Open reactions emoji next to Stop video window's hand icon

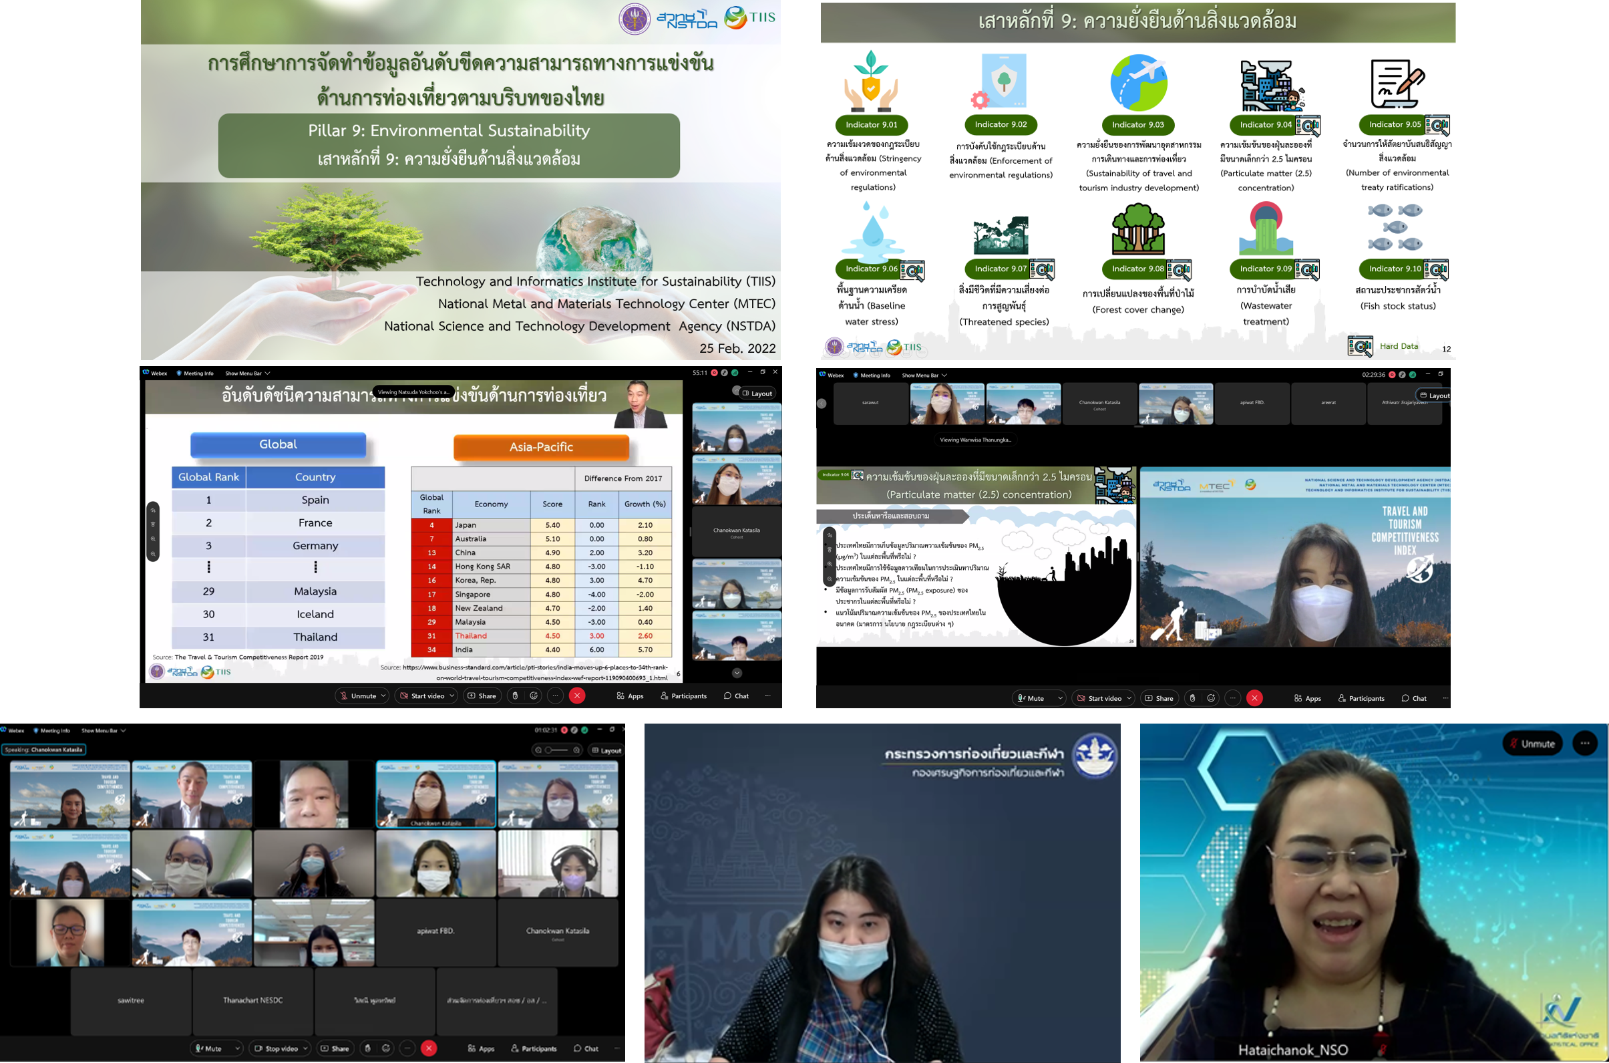tap(386, 1048)
